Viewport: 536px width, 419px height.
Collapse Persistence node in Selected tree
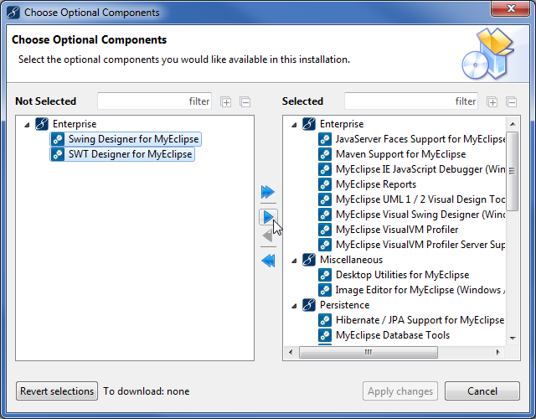[294, 305]
